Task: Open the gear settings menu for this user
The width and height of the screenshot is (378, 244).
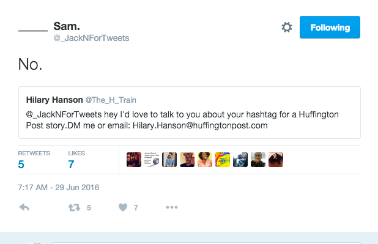Action: 287,28
